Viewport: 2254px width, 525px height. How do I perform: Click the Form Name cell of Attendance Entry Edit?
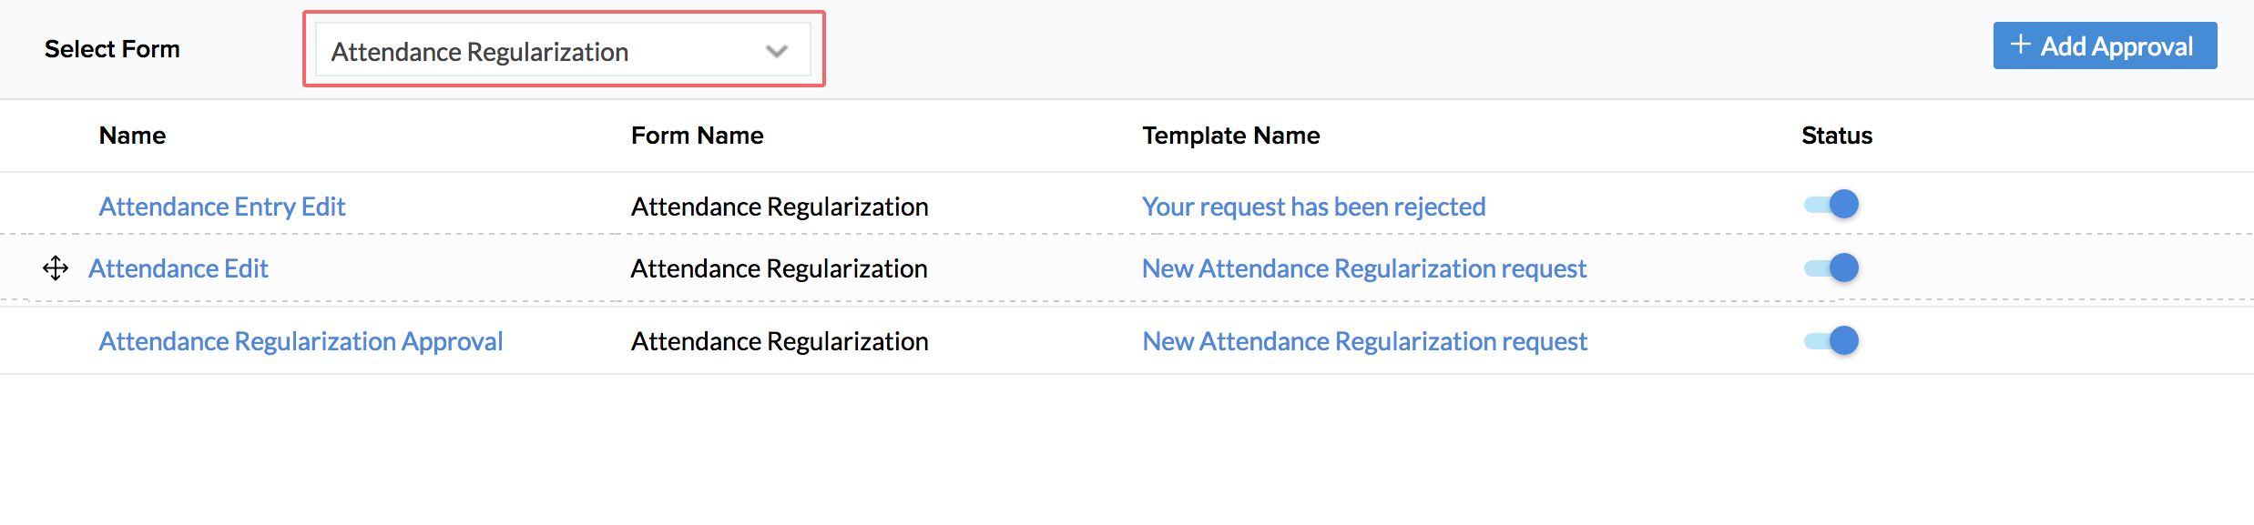pos(780,207)
